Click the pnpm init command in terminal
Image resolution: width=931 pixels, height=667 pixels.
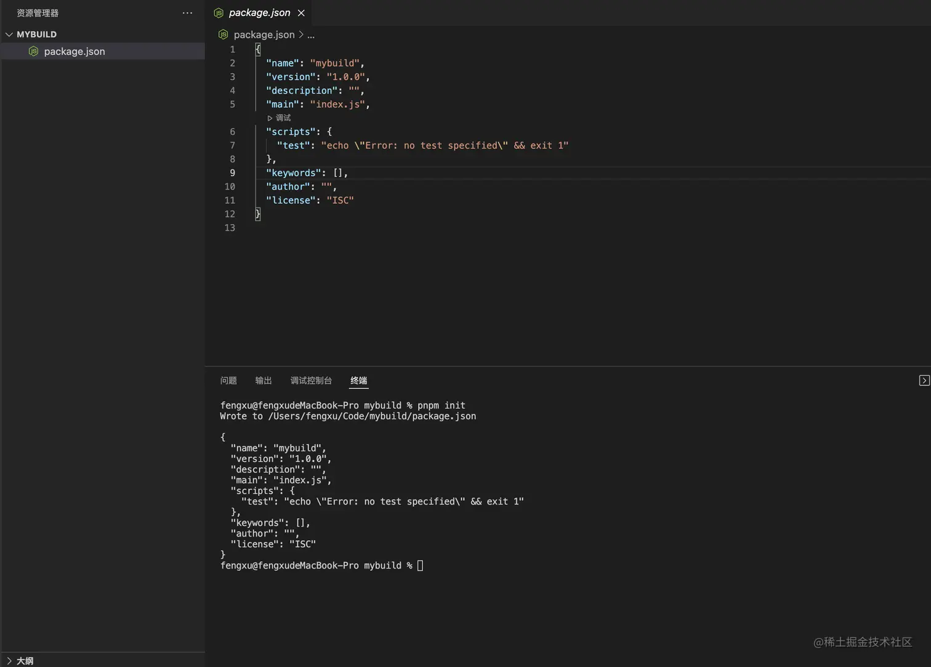click(441, 405)
